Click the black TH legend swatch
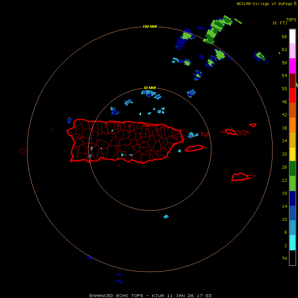Viewport: 298px width, 298px height. 292,258
